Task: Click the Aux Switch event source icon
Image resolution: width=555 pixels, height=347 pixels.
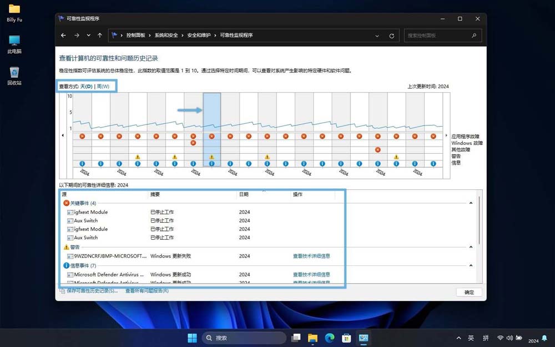Action: point(70,220)
